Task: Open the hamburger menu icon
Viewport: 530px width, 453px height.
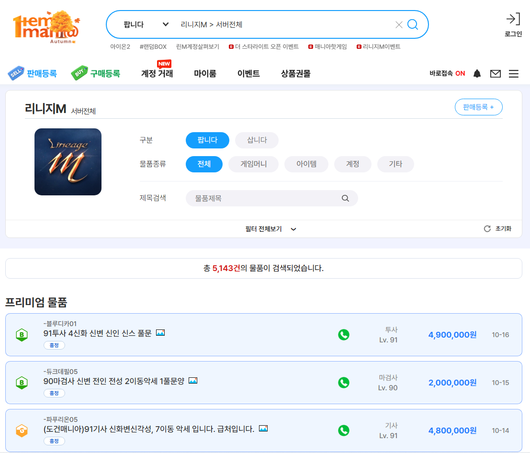Action: (x=513, y=73)
